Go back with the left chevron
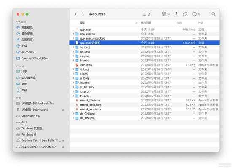Image resolution: width=232 pixels, height=168 pixels. [x=76, y=14]
